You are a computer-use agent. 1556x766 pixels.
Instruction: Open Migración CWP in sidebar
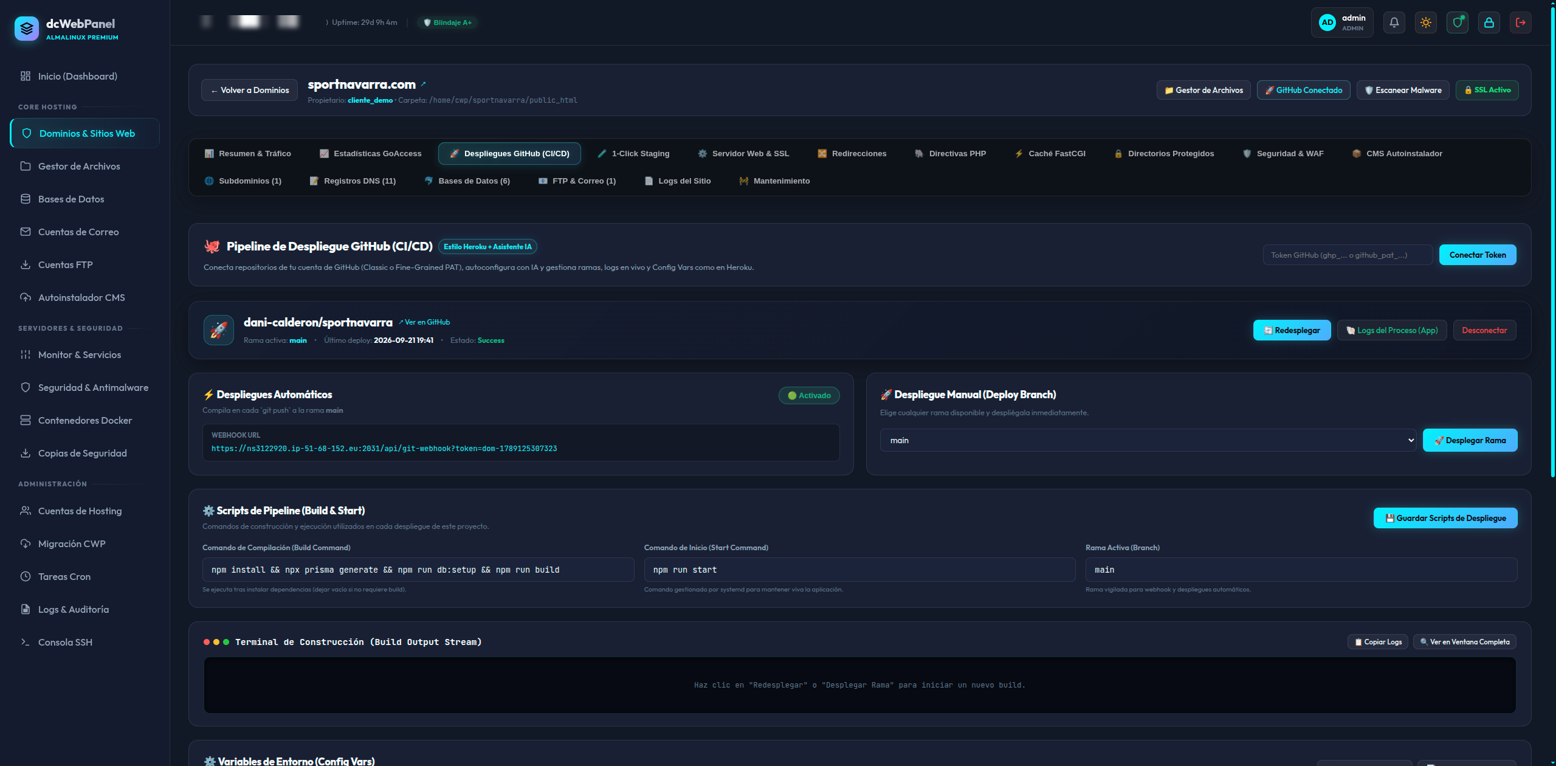pos(84,543)
